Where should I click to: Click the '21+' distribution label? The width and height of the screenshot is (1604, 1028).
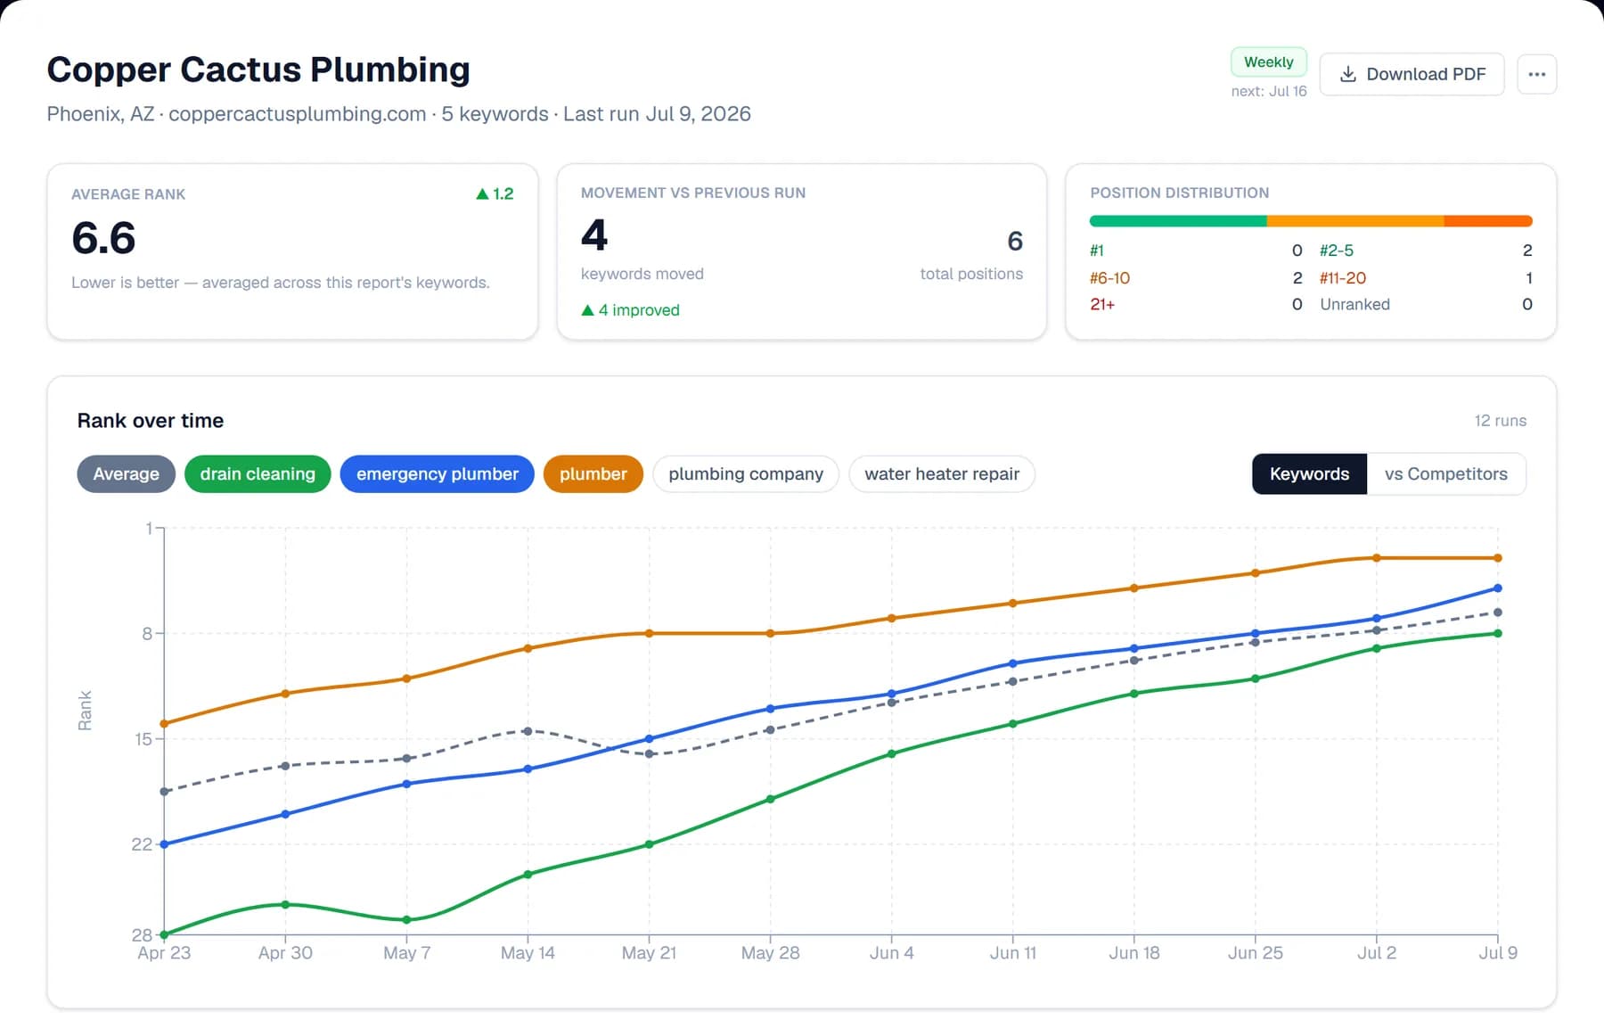1102,304
